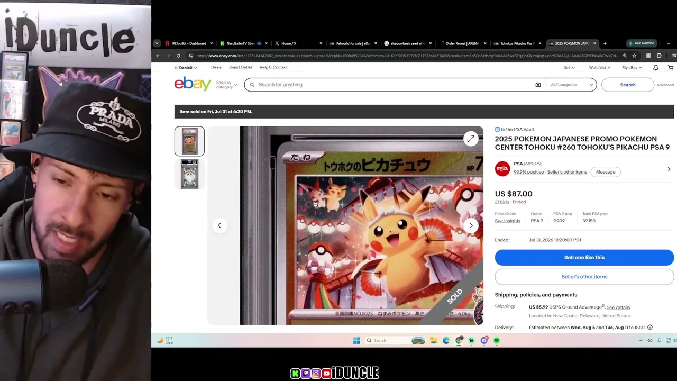677x381 pixels.
Task: Open Ask Gemini button
Action: 643,43
